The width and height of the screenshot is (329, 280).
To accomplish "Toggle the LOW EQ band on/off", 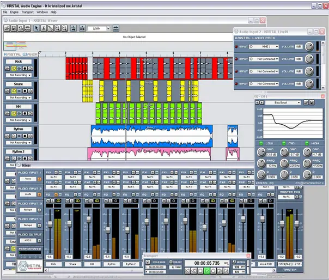I will click(261, 143).
